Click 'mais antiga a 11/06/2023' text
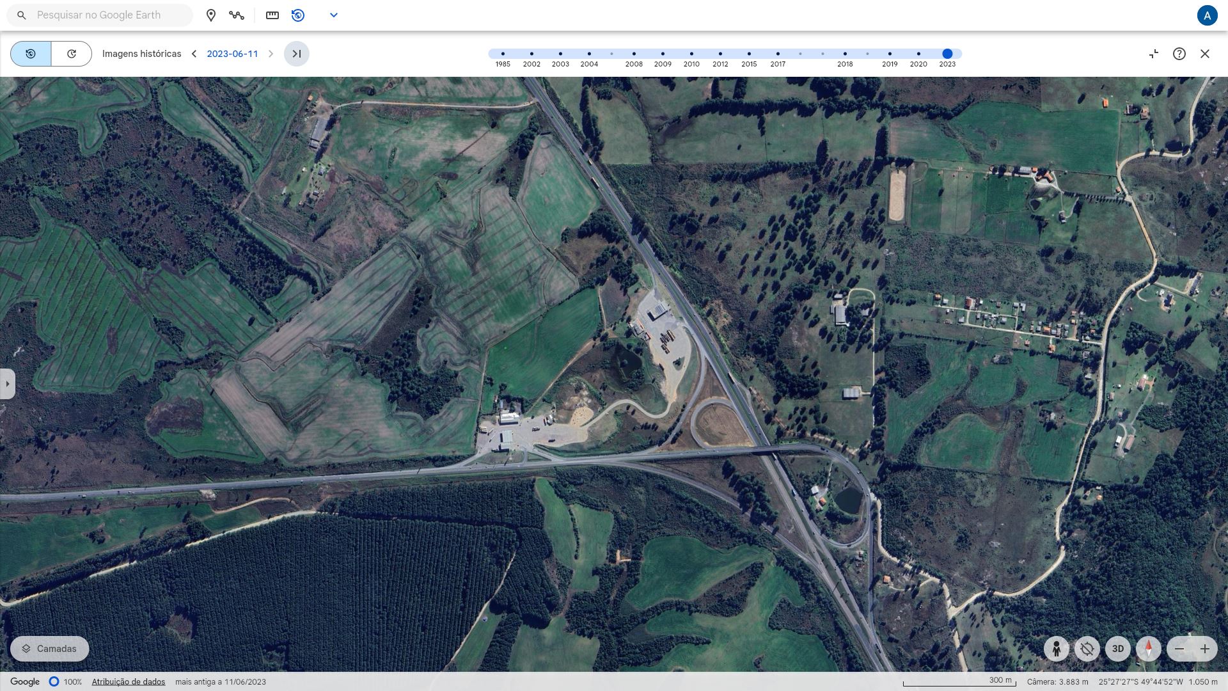This screenshot has width=1228, height=691. pyautogui.click(x=221, y=682)
